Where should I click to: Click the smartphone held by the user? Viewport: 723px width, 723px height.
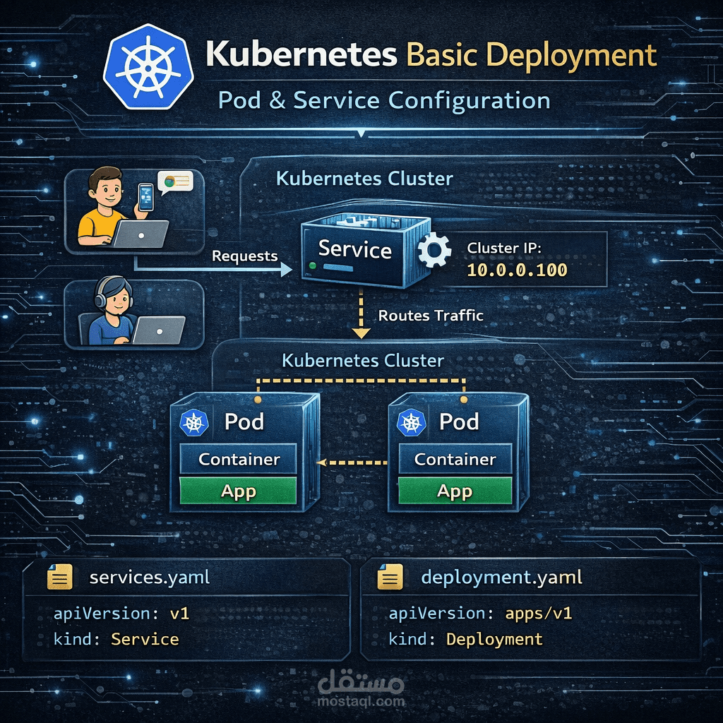point(145,198)
